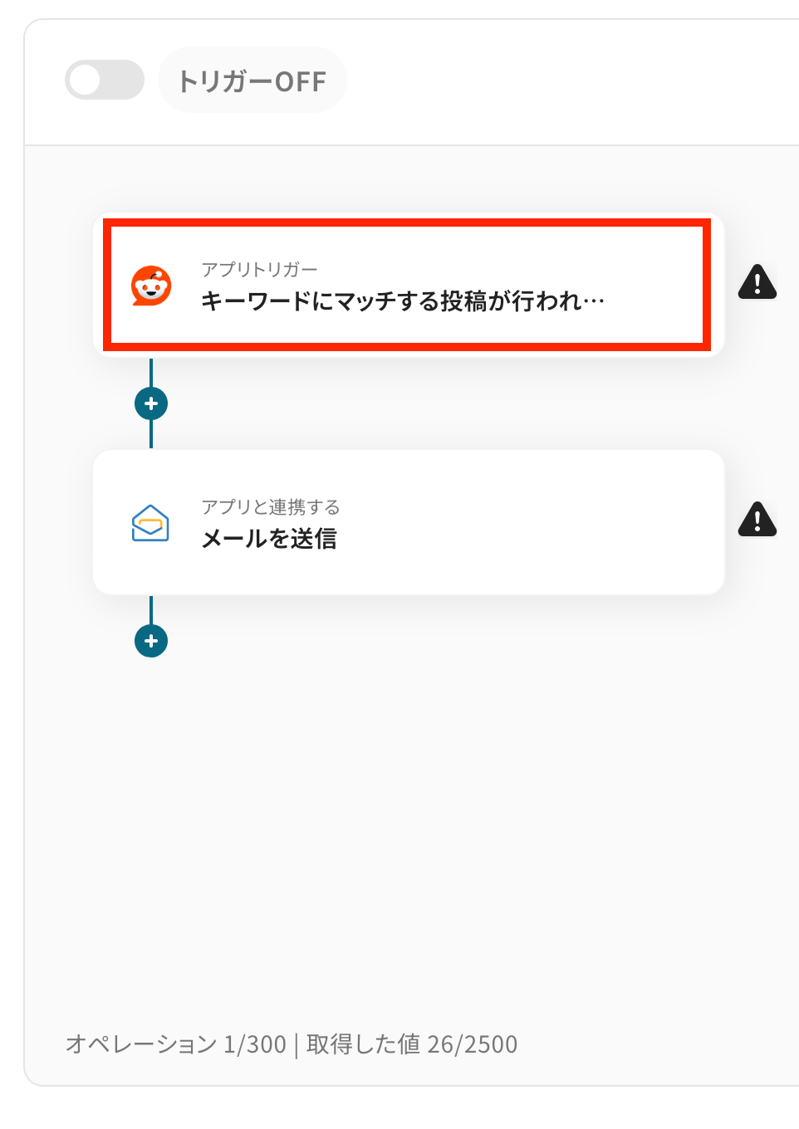Toggle the trigger on/off switch
The image size is (799, 1129).
[x=105, y=80]
